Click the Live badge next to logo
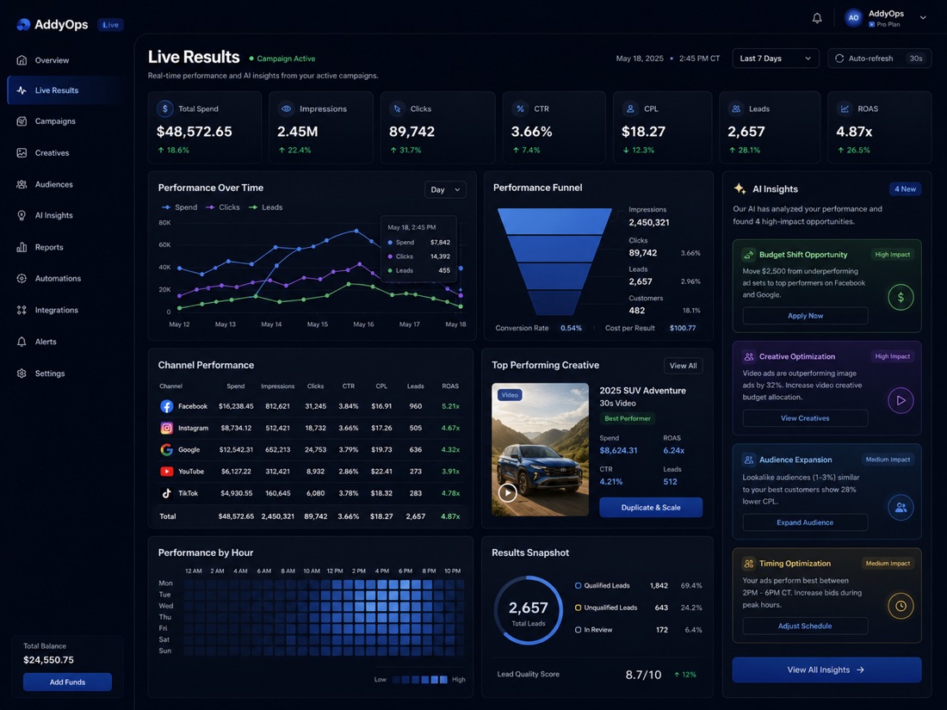Image resolution: width=947 pixels, height=710 pixels. [x=110, y=25]
